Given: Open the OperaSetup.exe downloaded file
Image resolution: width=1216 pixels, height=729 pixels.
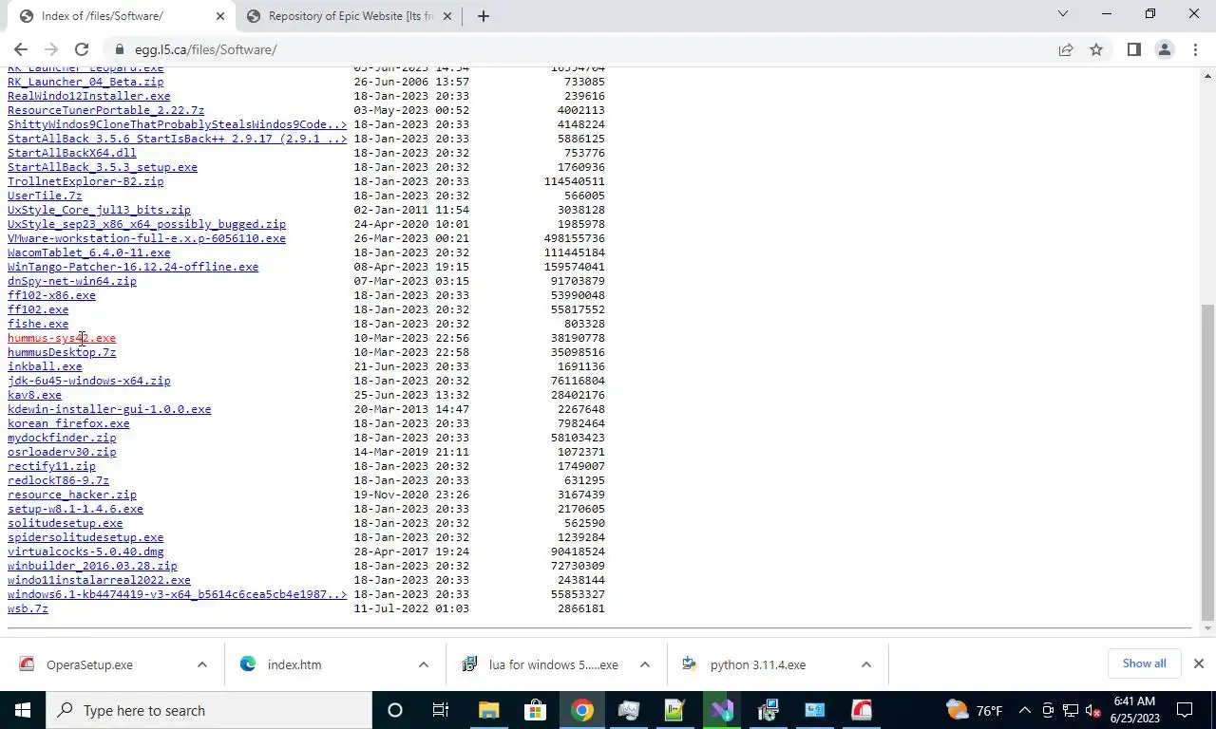Looking at the screenshot, I should coord(89,664).
